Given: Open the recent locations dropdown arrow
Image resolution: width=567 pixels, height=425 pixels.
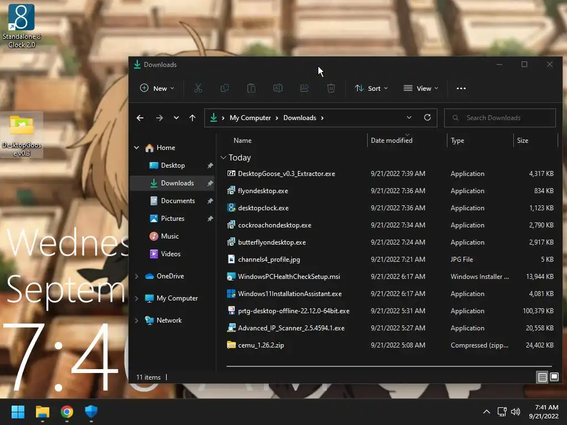Looking at the screenshot, I should tap(176, 118).
